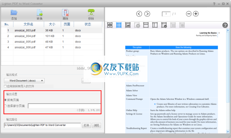Click the title bar help question mark
Viewport: 231px width, 138px height.
(x=214, y=4)
